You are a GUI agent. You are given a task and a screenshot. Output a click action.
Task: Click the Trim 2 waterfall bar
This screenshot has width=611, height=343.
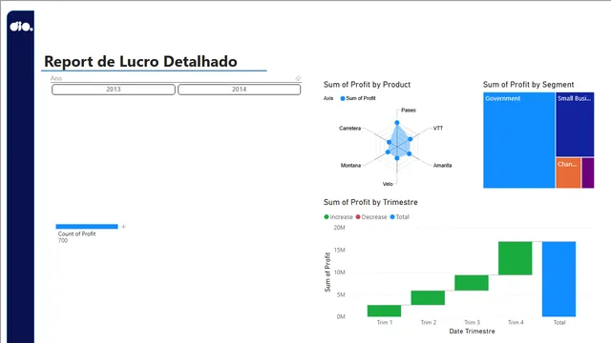(428, 298)
